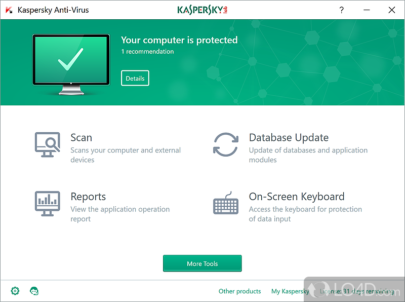
Task: Click the License 31 days remaining link
Action: click(x=357, y=291)
